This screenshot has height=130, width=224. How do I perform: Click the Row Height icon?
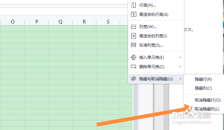[x=133, y=5]
